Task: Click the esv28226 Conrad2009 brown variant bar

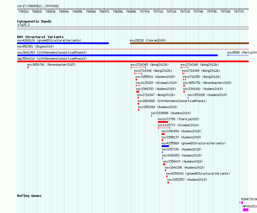Action: 189,43
